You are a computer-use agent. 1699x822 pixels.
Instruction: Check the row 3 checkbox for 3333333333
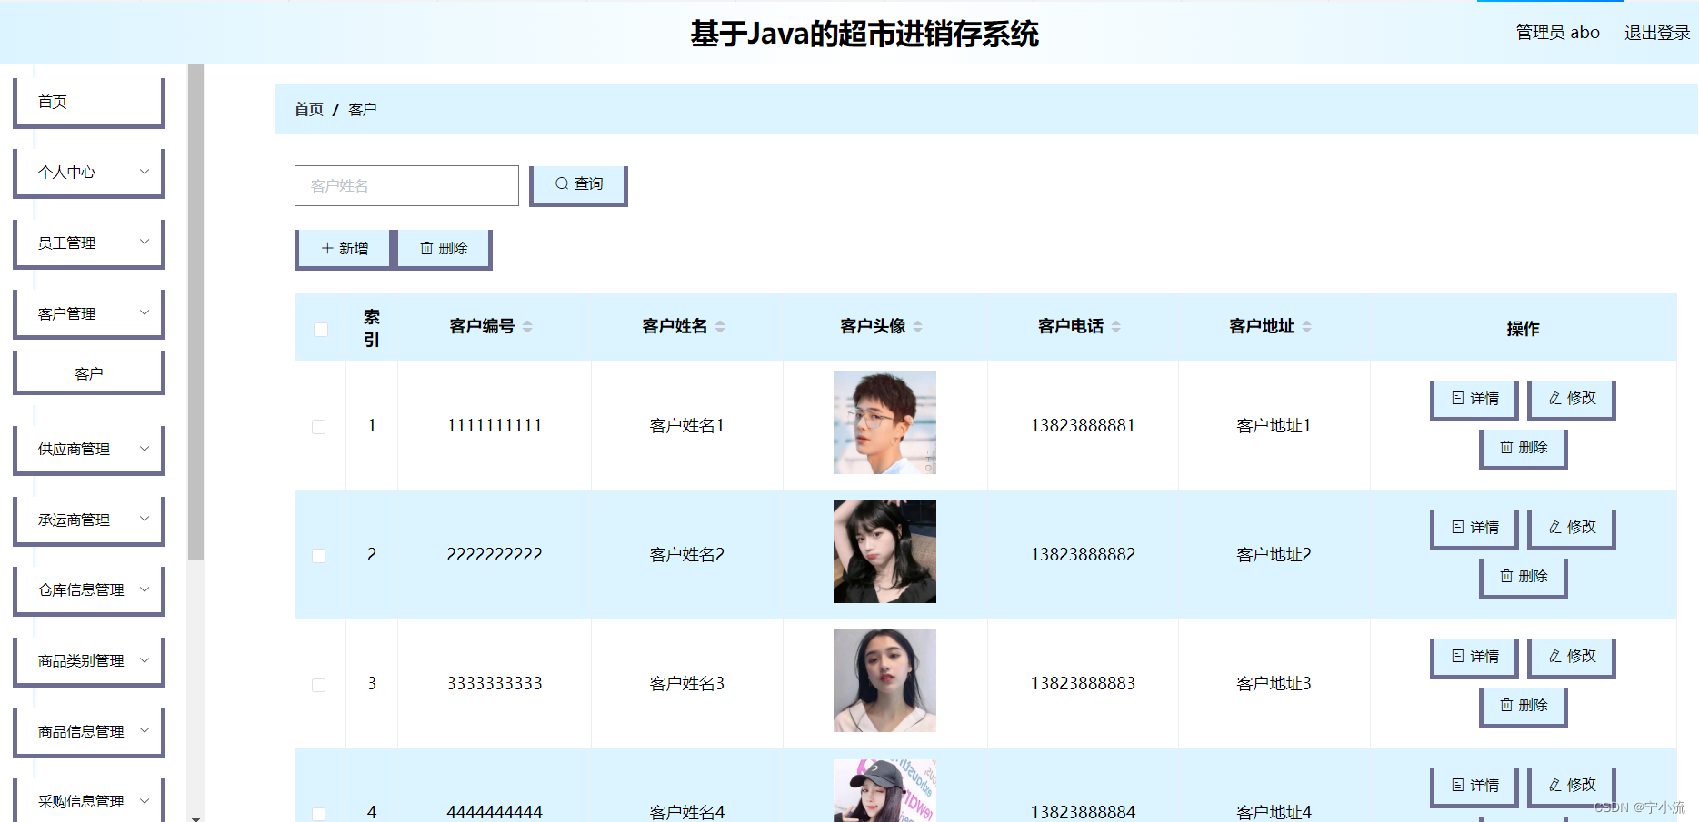(319, 685)
